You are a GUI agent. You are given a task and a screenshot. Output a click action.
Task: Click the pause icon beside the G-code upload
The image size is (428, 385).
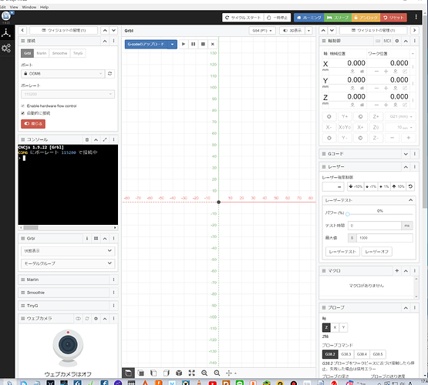click(x=194, y=44)
